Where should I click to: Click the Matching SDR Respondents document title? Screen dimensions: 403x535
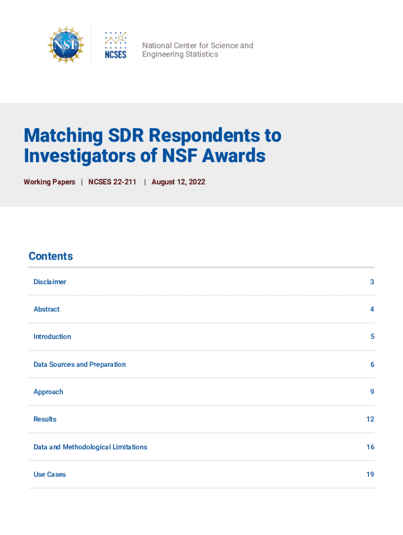click(152, 145)
